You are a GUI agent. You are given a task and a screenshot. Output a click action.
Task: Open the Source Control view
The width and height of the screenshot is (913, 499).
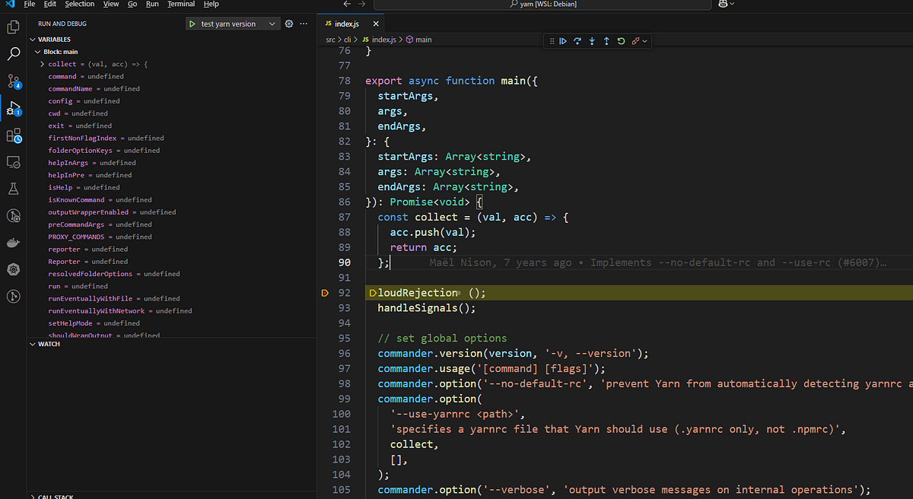[13, 81]
